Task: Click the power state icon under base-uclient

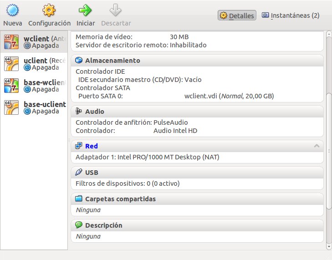Action: tap(27, 111)
